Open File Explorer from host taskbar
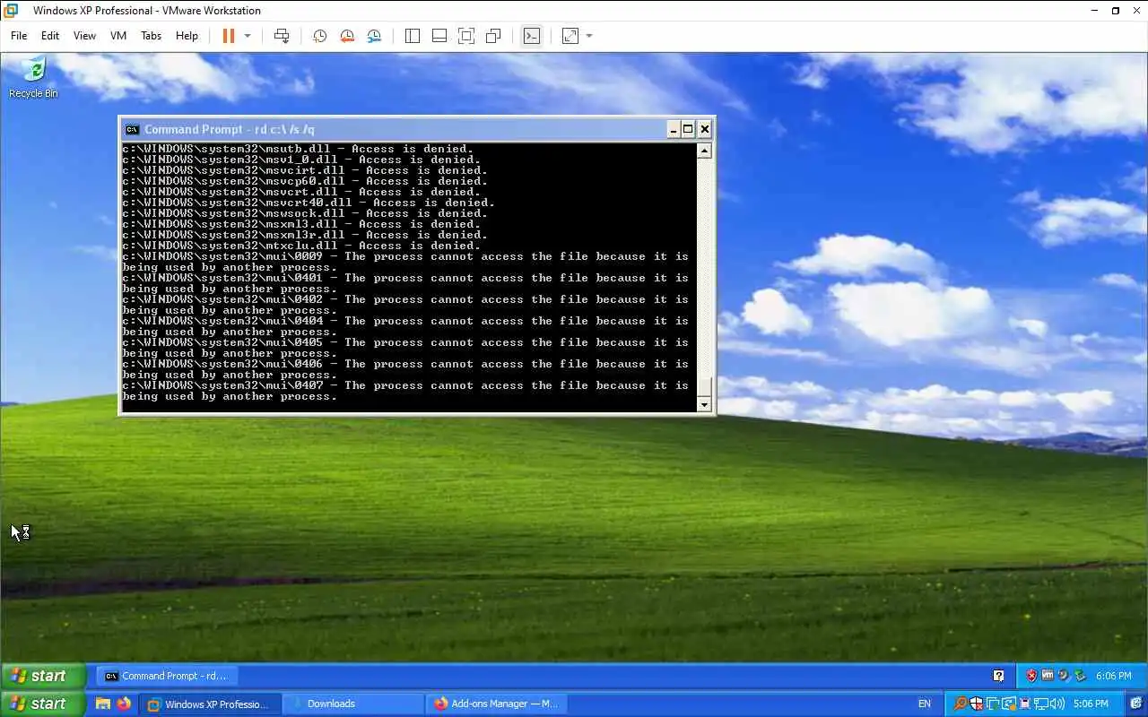 103,704
